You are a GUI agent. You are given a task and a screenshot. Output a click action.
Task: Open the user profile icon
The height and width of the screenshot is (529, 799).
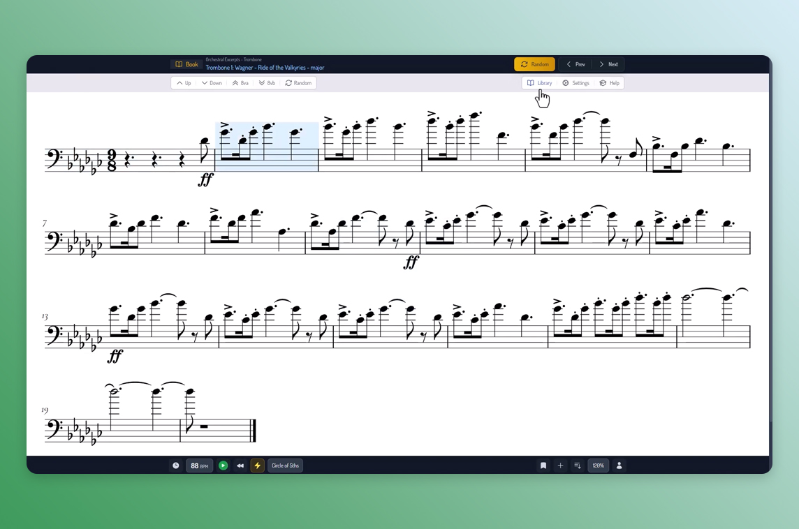619,465
